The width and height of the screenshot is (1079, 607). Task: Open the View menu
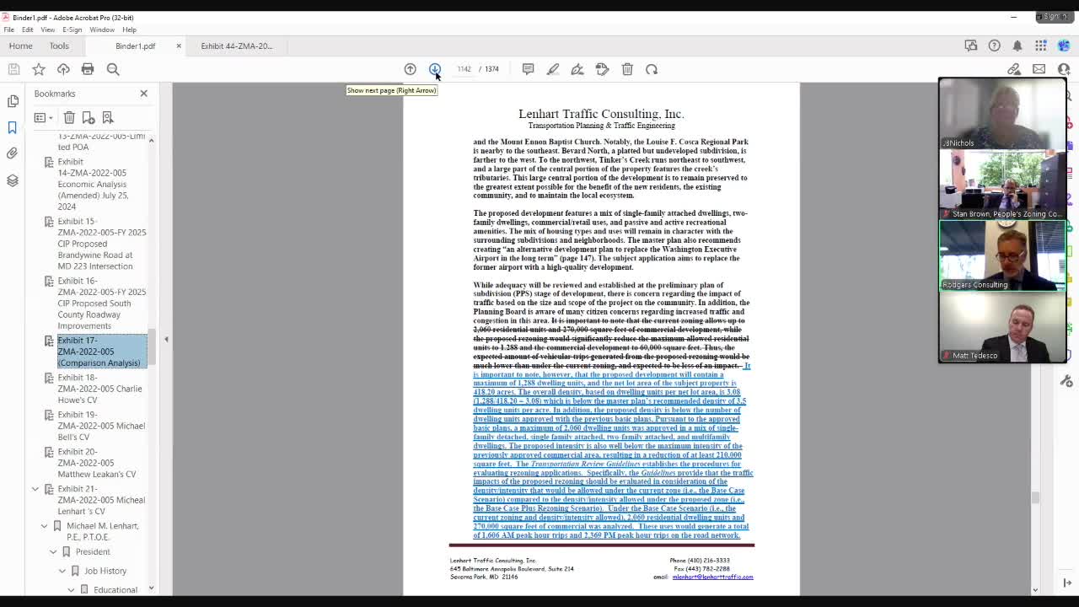pyautogui.click(x=48, y=30)
